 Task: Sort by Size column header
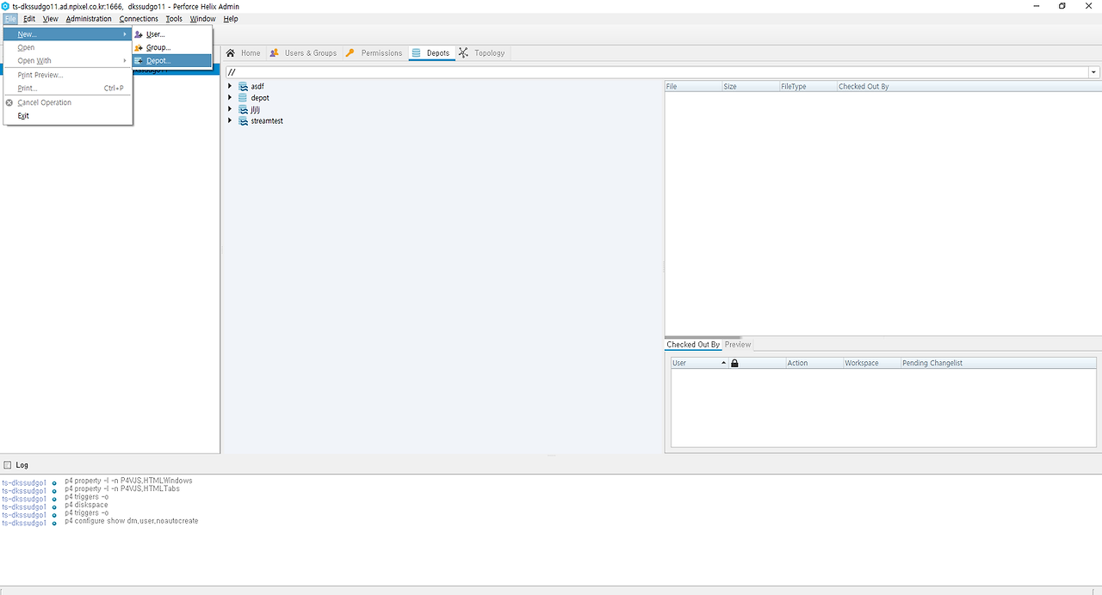point(750,87)
